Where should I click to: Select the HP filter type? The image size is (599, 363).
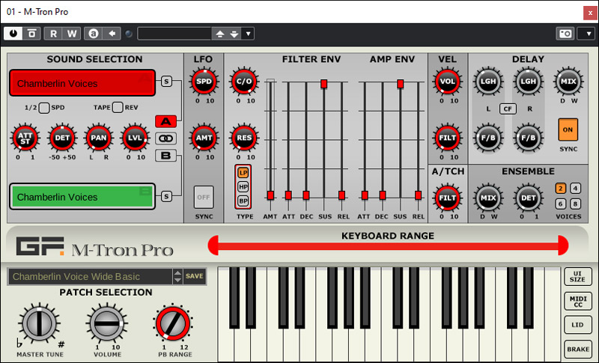pyautogui.click(x=243, y=186)
